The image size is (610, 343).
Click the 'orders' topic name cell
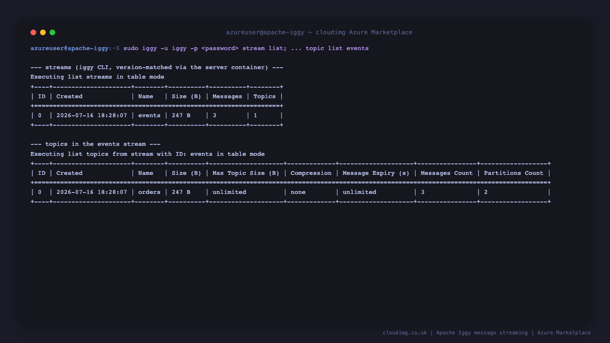point(149,192)
